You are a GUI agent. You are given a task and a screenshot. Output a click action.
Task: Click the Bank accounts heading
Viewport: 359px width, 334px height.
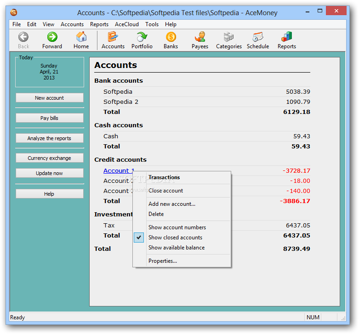(119, 80)
